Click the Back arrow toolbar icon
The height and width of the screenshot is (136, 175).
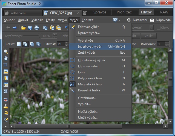click(x=8, y=28)
